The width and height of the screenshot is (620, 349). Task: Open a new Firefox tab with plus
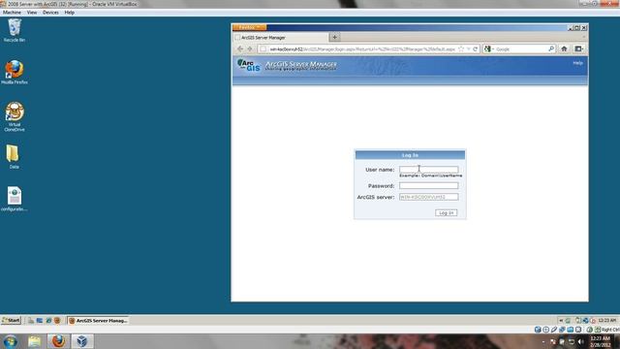click(334, 37)
